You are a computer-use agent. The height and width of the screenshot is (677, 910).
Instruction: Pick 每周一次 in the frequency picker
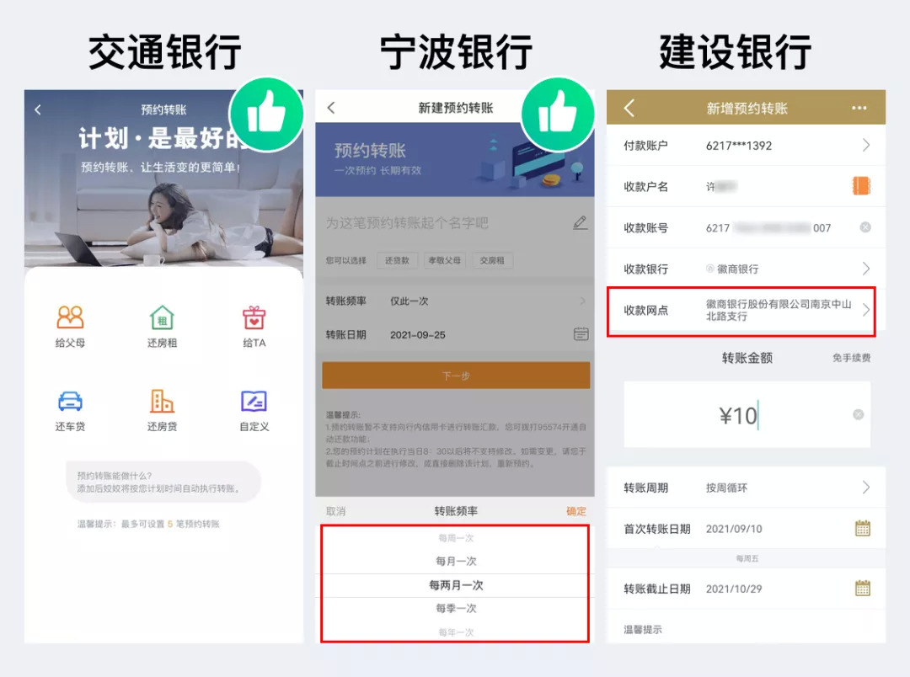[456, 538]
